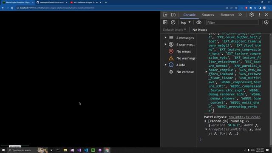This screenshot has width=272, height=153.
Task: Open GitHub Desktop from the taskbar
Action: (x=100, y=150)
